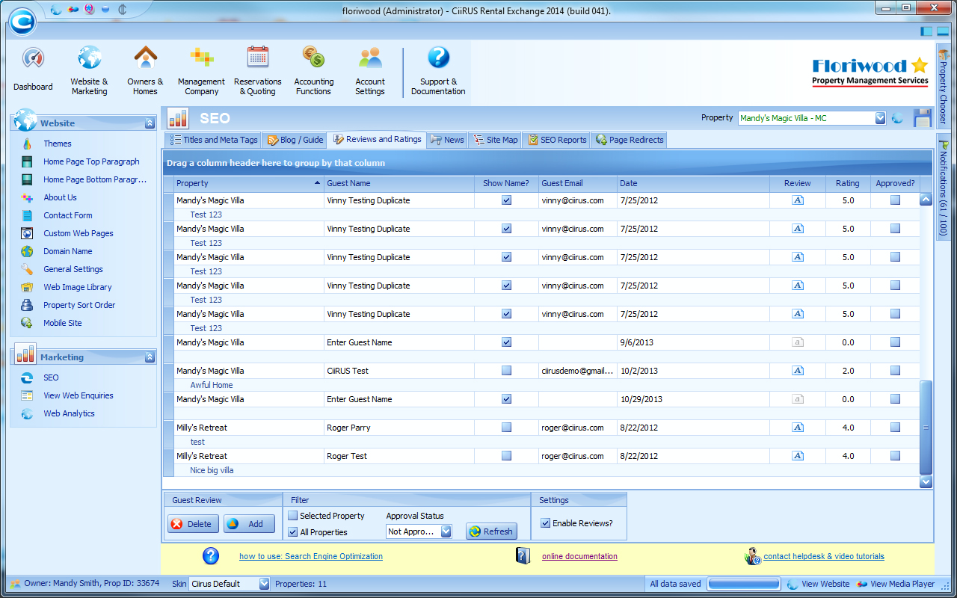Image resolution: width=957 pixels, height=598 pixels.
Task: Open Website & Marketing section
Action: pos(89,70)
